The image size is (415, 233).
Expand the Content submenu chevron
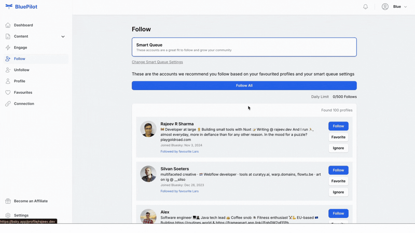(x=63, y=36)
